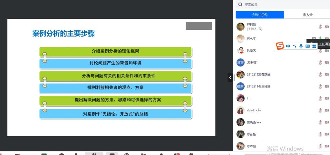Click camera icon next to lm
Screen dimensions: 330x155
click(327, 98)
